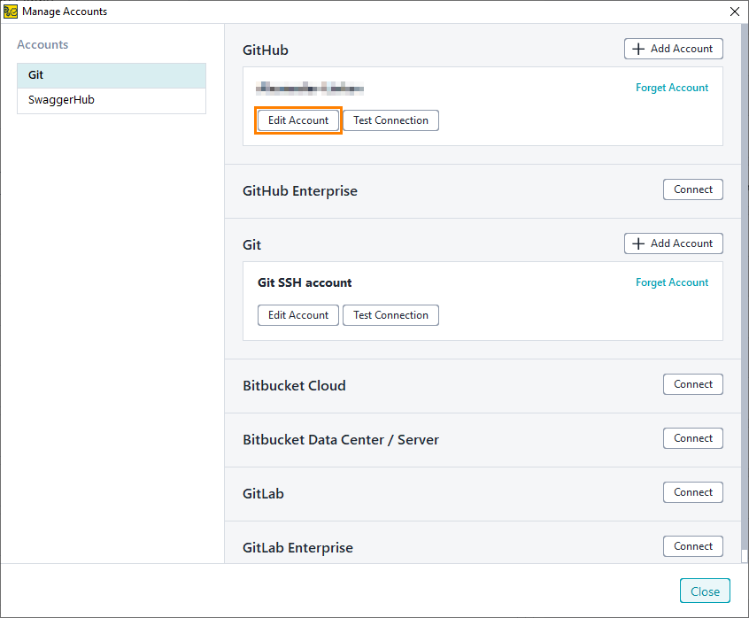Connect to GitLab Enterprise

click(692, 546)
